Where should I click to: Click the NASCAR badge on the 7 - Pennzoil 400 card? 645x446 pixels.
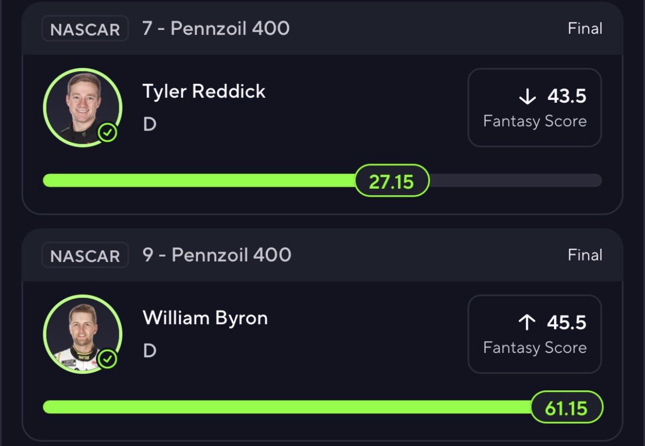(85, 29)
